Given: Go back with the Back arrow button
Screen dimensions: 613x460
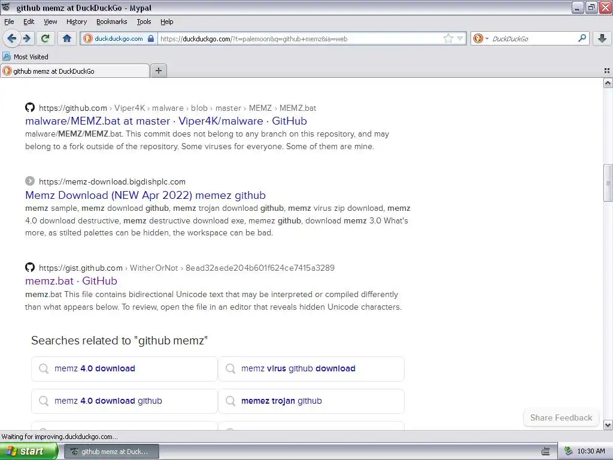Looking at the screenshot, I should 11,38.
